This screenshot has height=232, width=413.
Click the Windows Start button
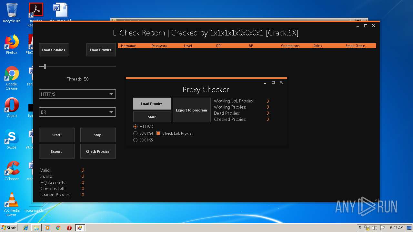coord(9,227)
